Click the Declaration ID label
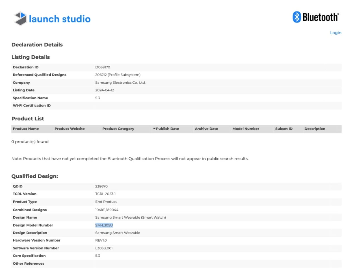 [26, 67]
